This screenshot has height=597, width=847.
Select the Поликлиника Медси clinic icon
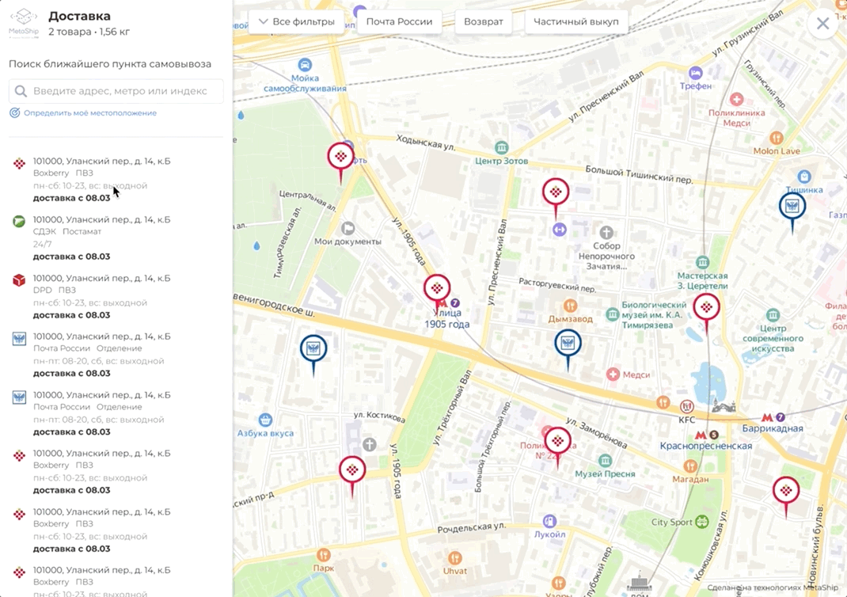736,100
